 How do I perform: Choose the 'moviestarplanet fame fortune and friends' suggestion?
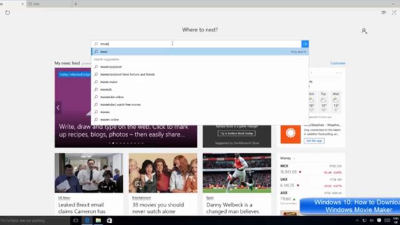click(x=200, y=74)
